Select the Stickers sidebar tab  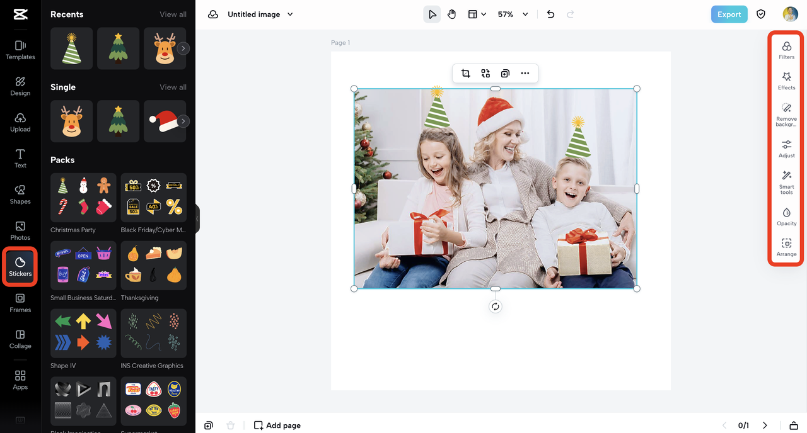point(20,267)
